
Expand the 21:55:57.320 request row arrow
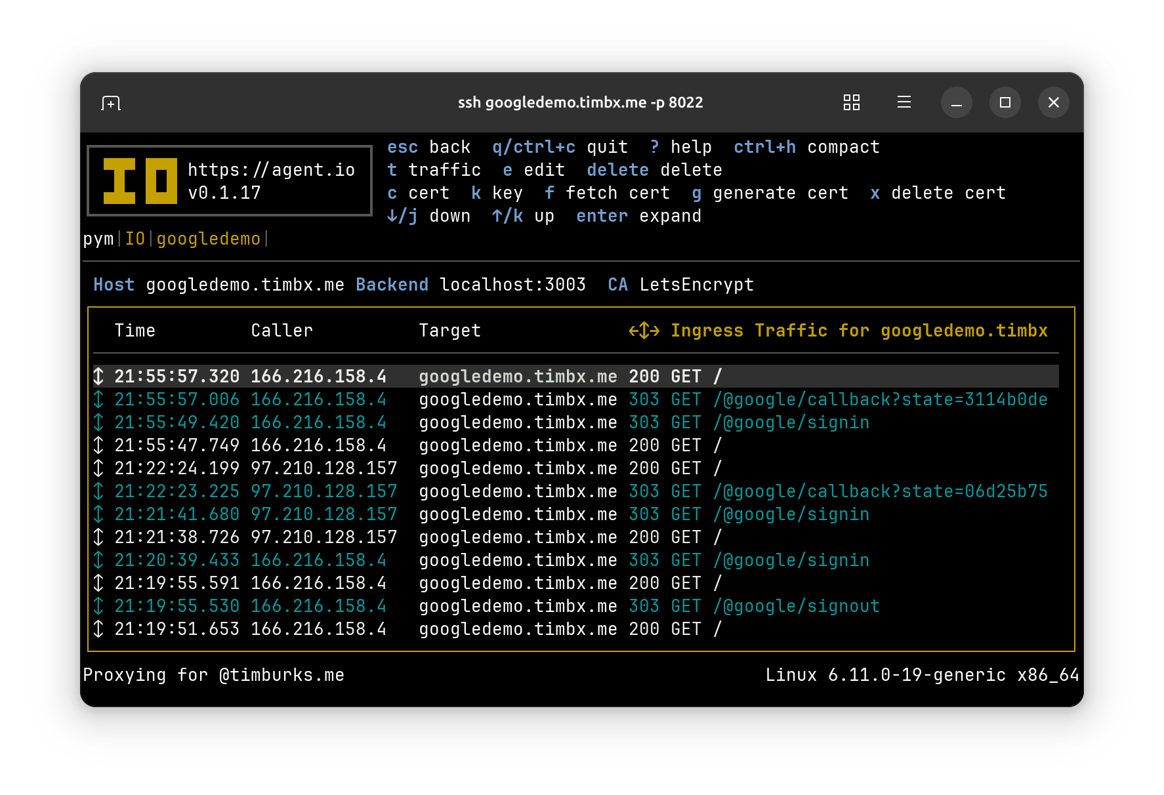pos(98,377)
